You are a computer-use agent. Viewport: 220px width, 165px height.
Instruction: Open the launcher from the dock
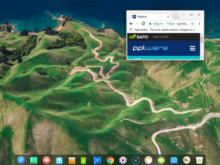click(x=21, y=160)
